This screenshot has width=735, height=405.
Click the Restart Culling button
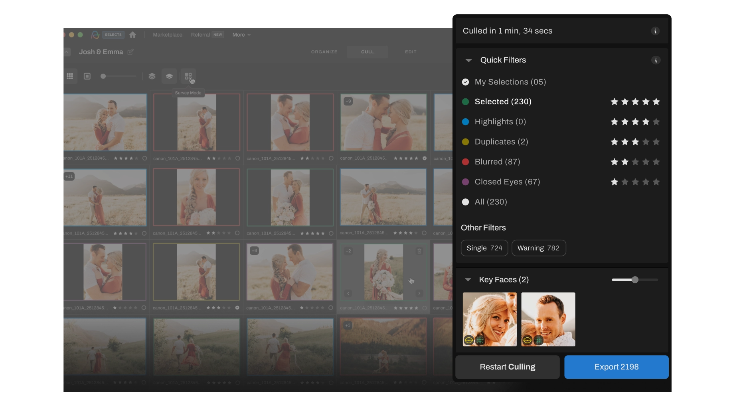(507, 367)
